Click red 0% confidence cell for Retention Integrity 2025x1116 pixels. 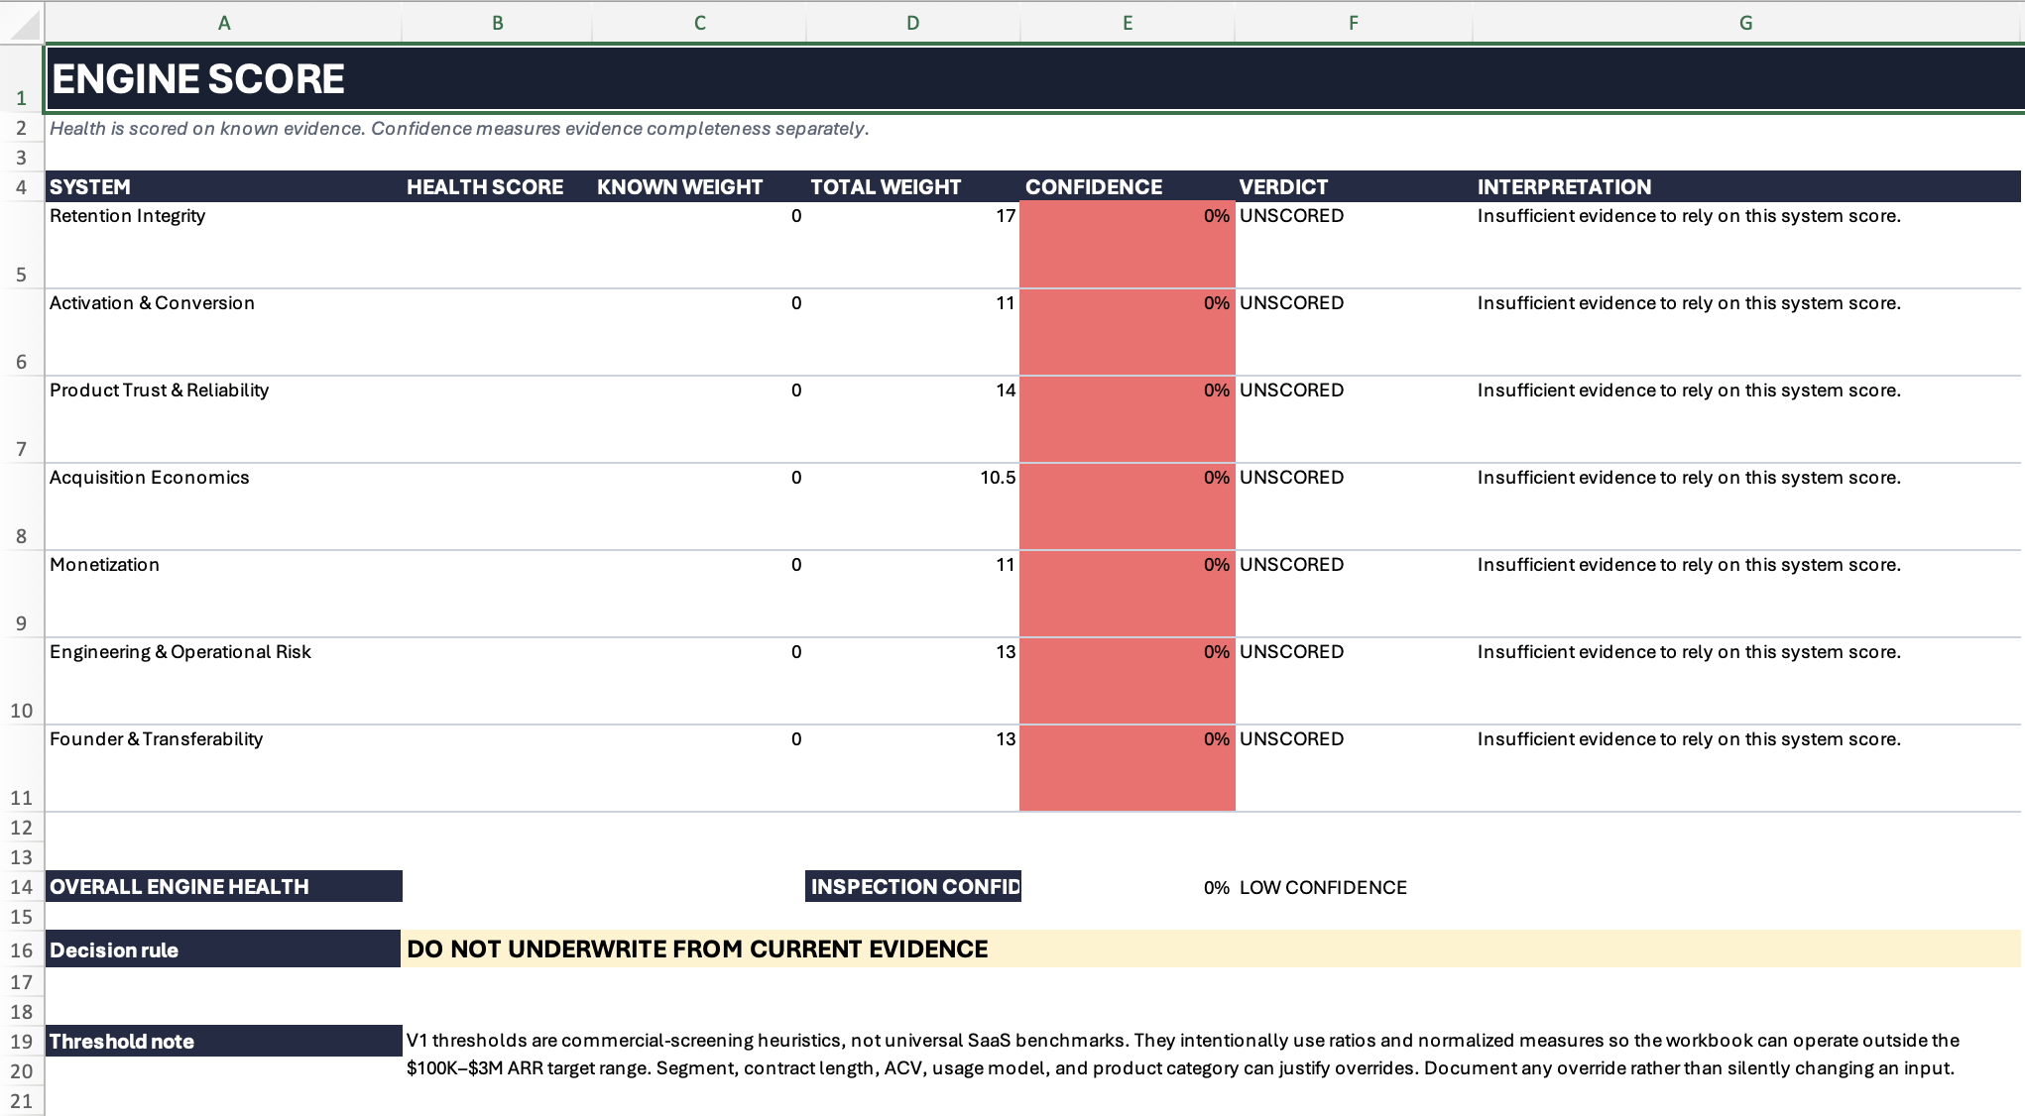1128,245
